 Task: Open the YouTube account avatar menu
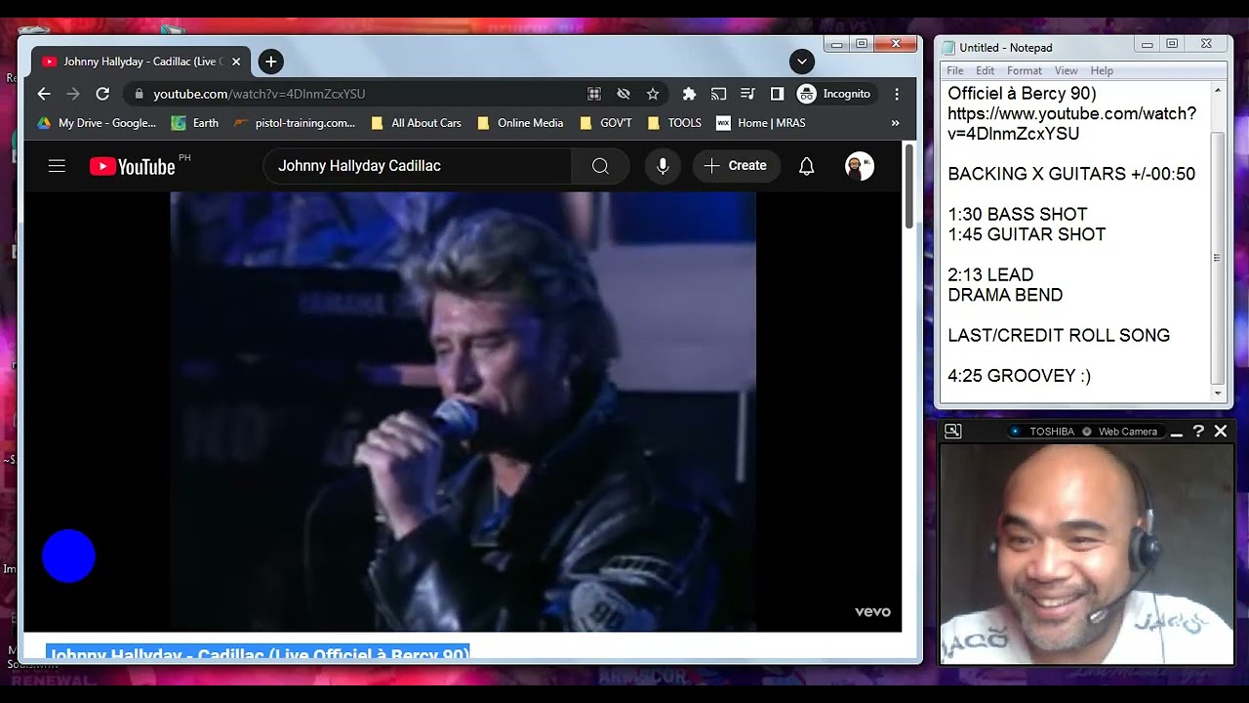tap(859, 166)
